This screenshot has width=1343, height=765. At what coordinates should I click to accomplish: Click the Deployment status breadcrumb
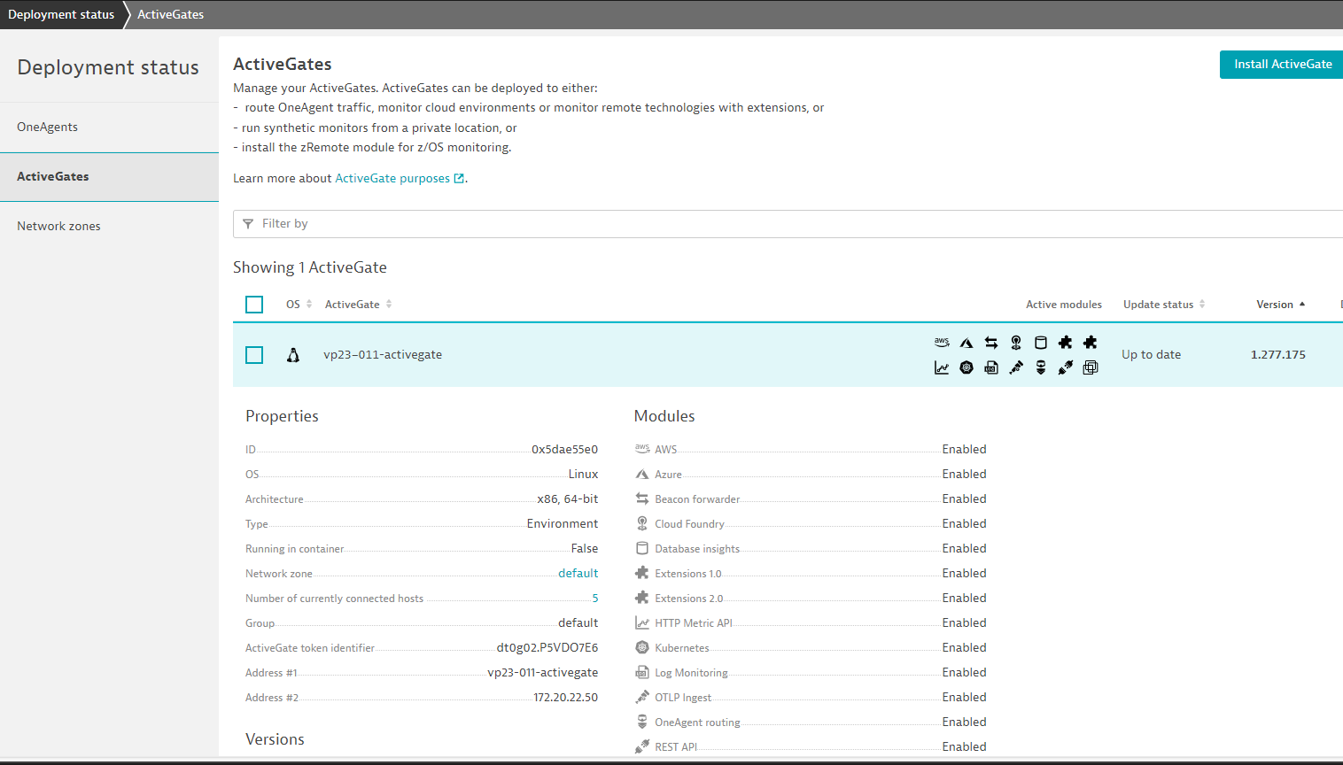point(60,14)
